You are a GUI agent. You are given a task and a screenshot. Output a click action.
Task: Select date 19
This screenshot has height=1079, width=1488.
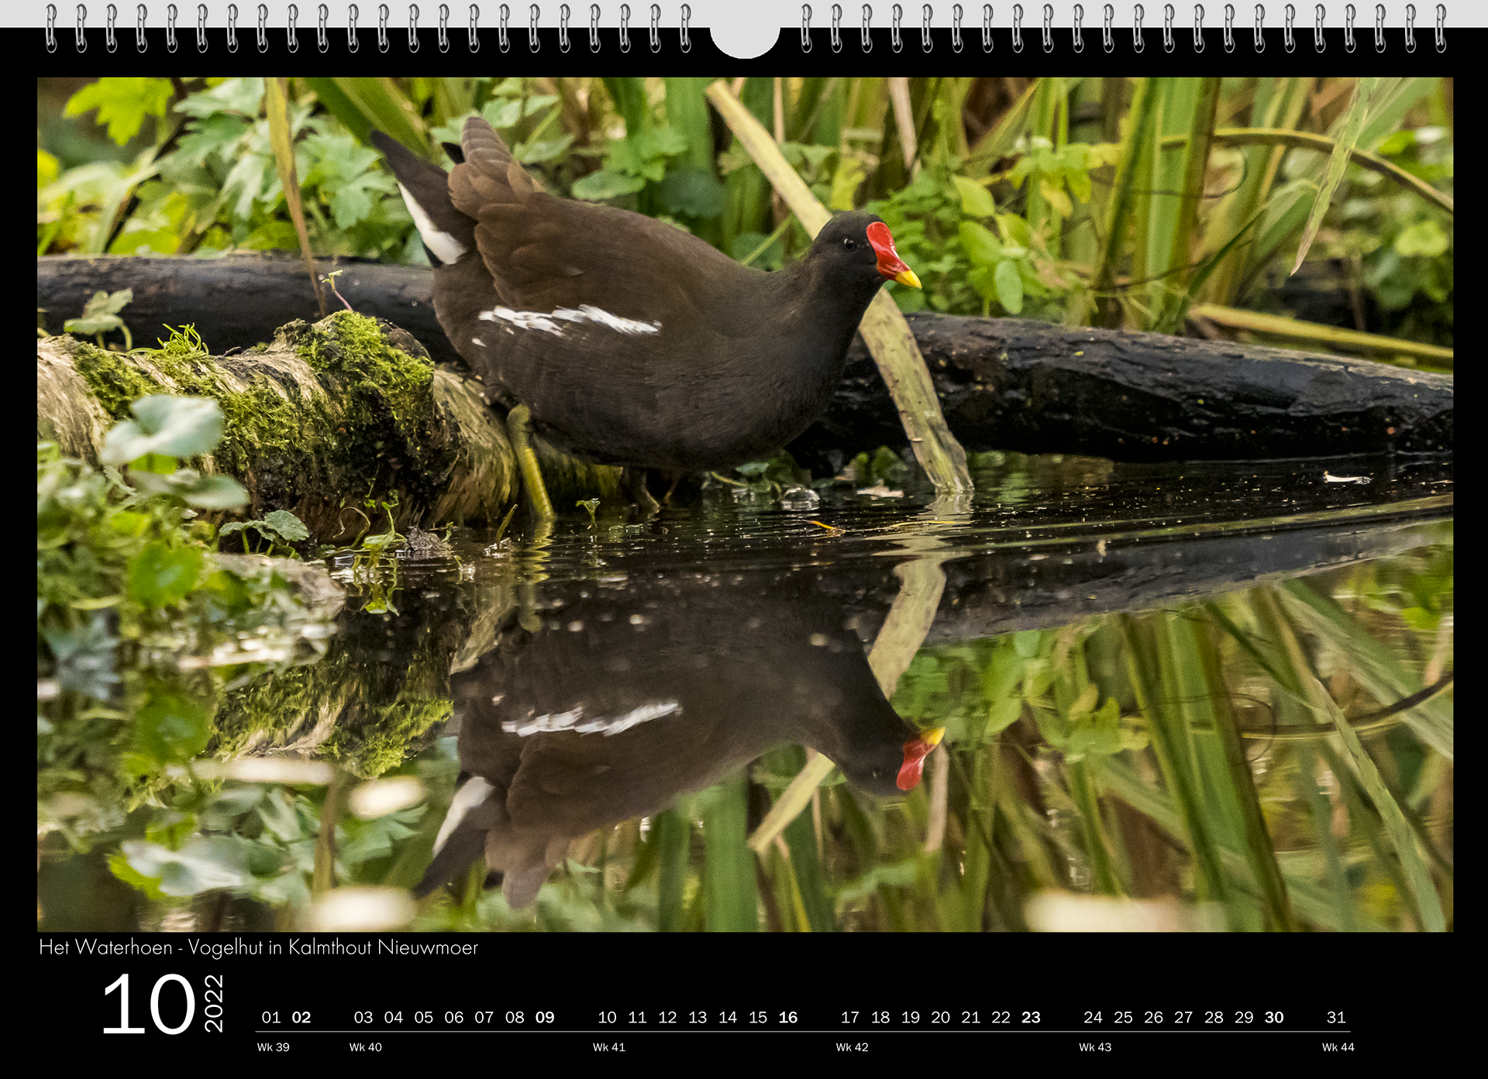click(x=911, y=1017)
